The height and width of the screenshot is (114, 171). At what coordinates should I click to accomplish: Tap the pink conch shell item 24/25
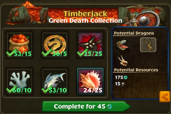coord(90,81)
